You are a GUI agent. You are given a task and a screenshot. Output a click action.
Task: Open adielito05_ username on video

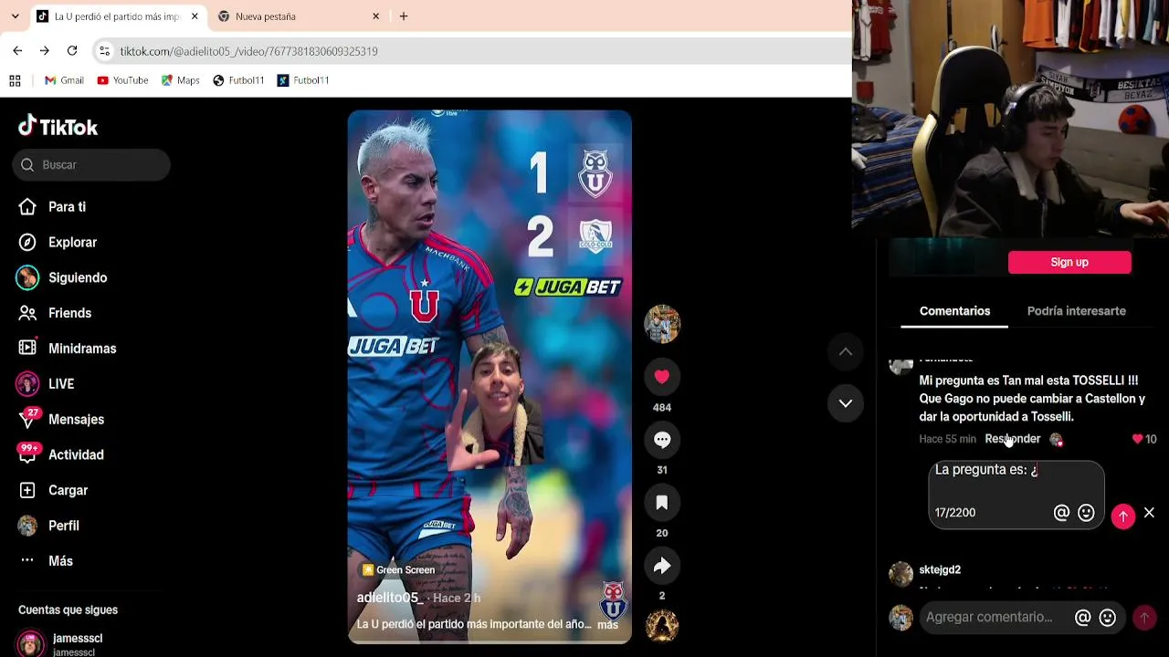(390, 598)
